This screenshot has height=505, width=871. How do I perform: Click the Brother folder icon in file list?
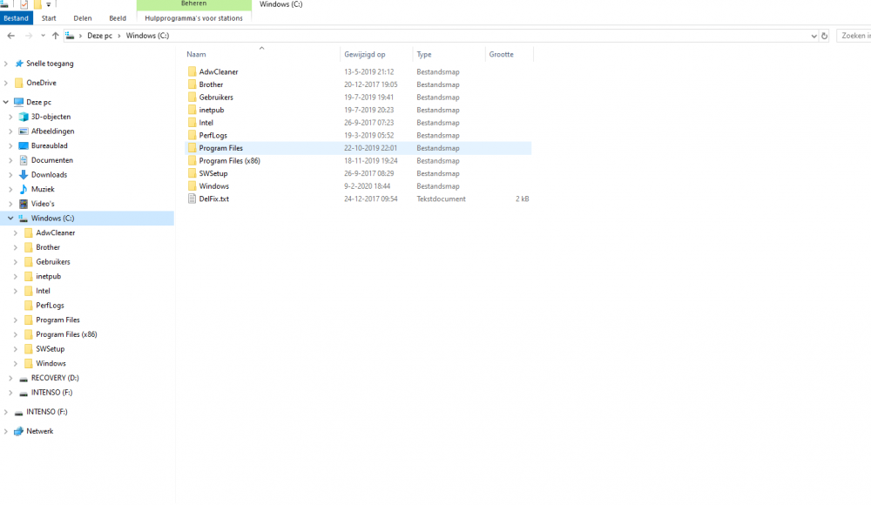[x=192, y=84]
